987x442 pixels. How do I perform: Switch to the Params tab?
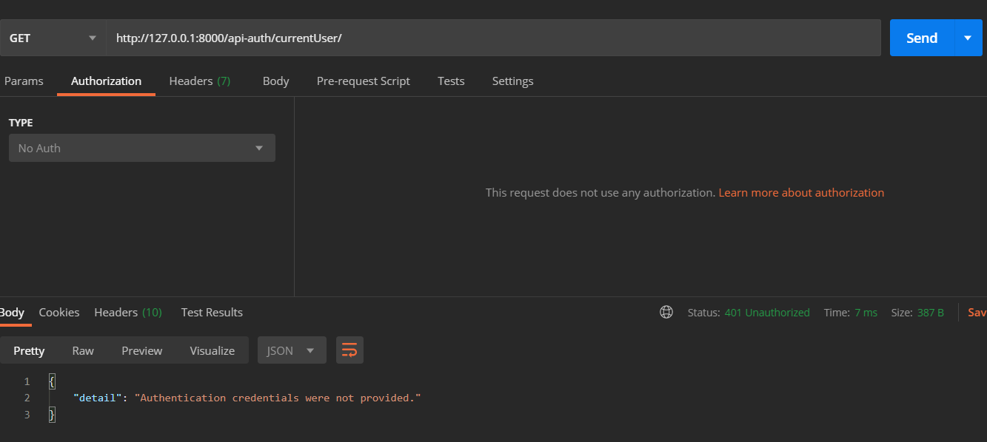[24, 81]
